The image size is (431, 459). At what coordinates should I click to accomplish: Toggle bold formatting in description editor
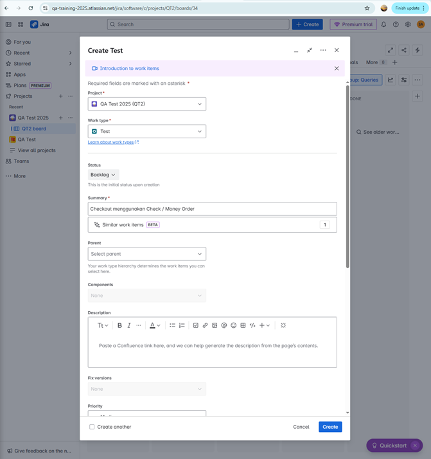[x=119, y=325]
